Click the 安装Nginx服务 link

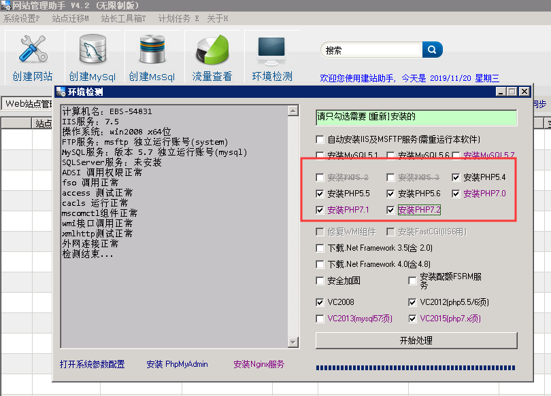(x=258, y=364)
